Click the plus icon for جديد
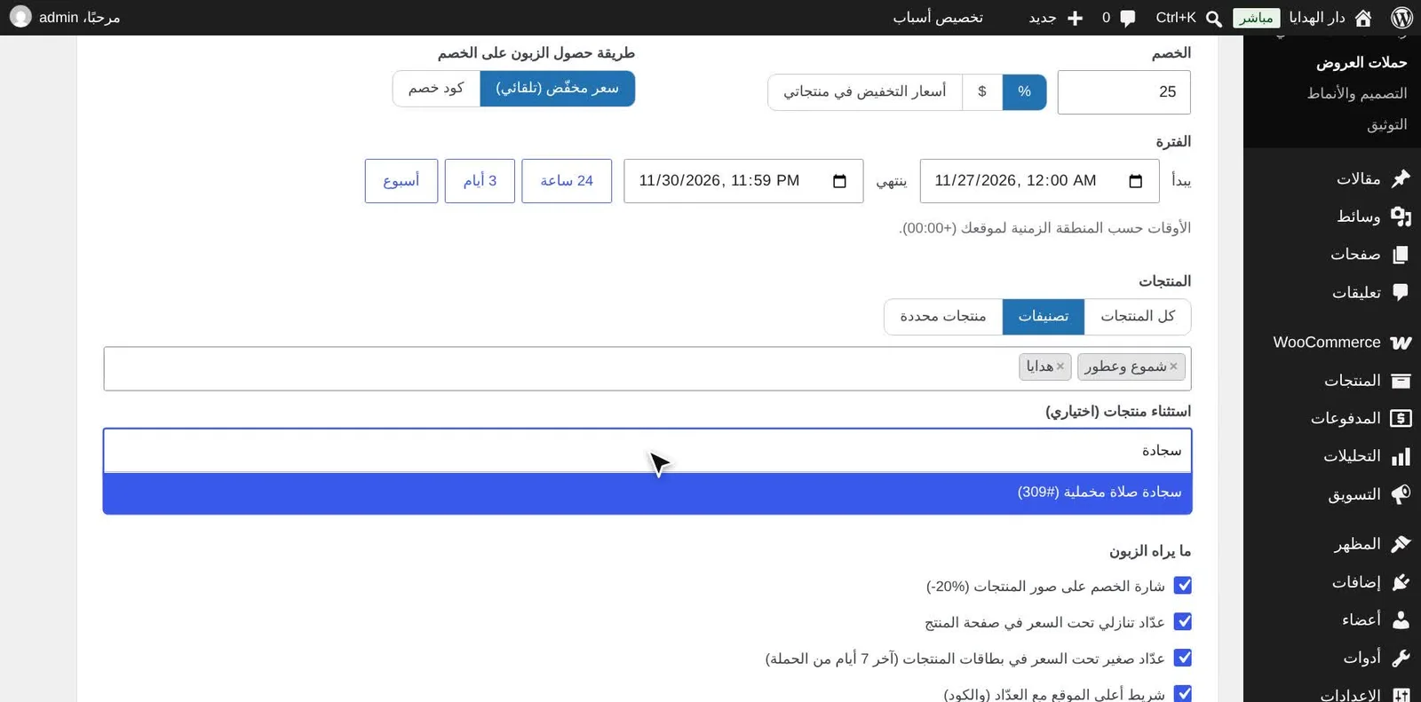The height and width of the screenshot is (702, 1421). pyautogui.click(x=1075, y=18)
